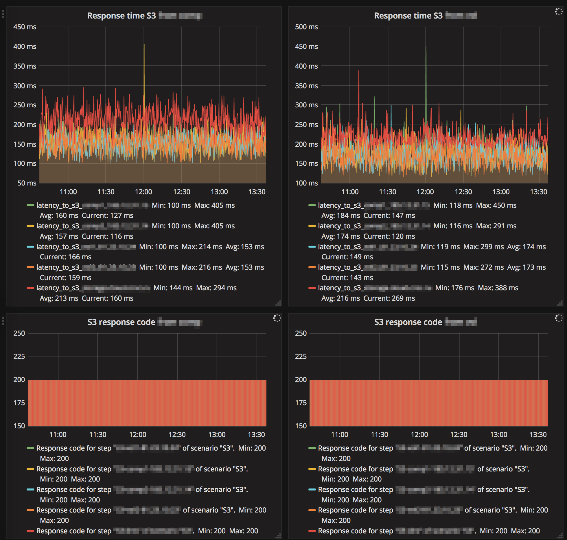This screenshot has height=540, width=567.
Task: Open the right S3 response code panel title menu
Action: (426, 322)
